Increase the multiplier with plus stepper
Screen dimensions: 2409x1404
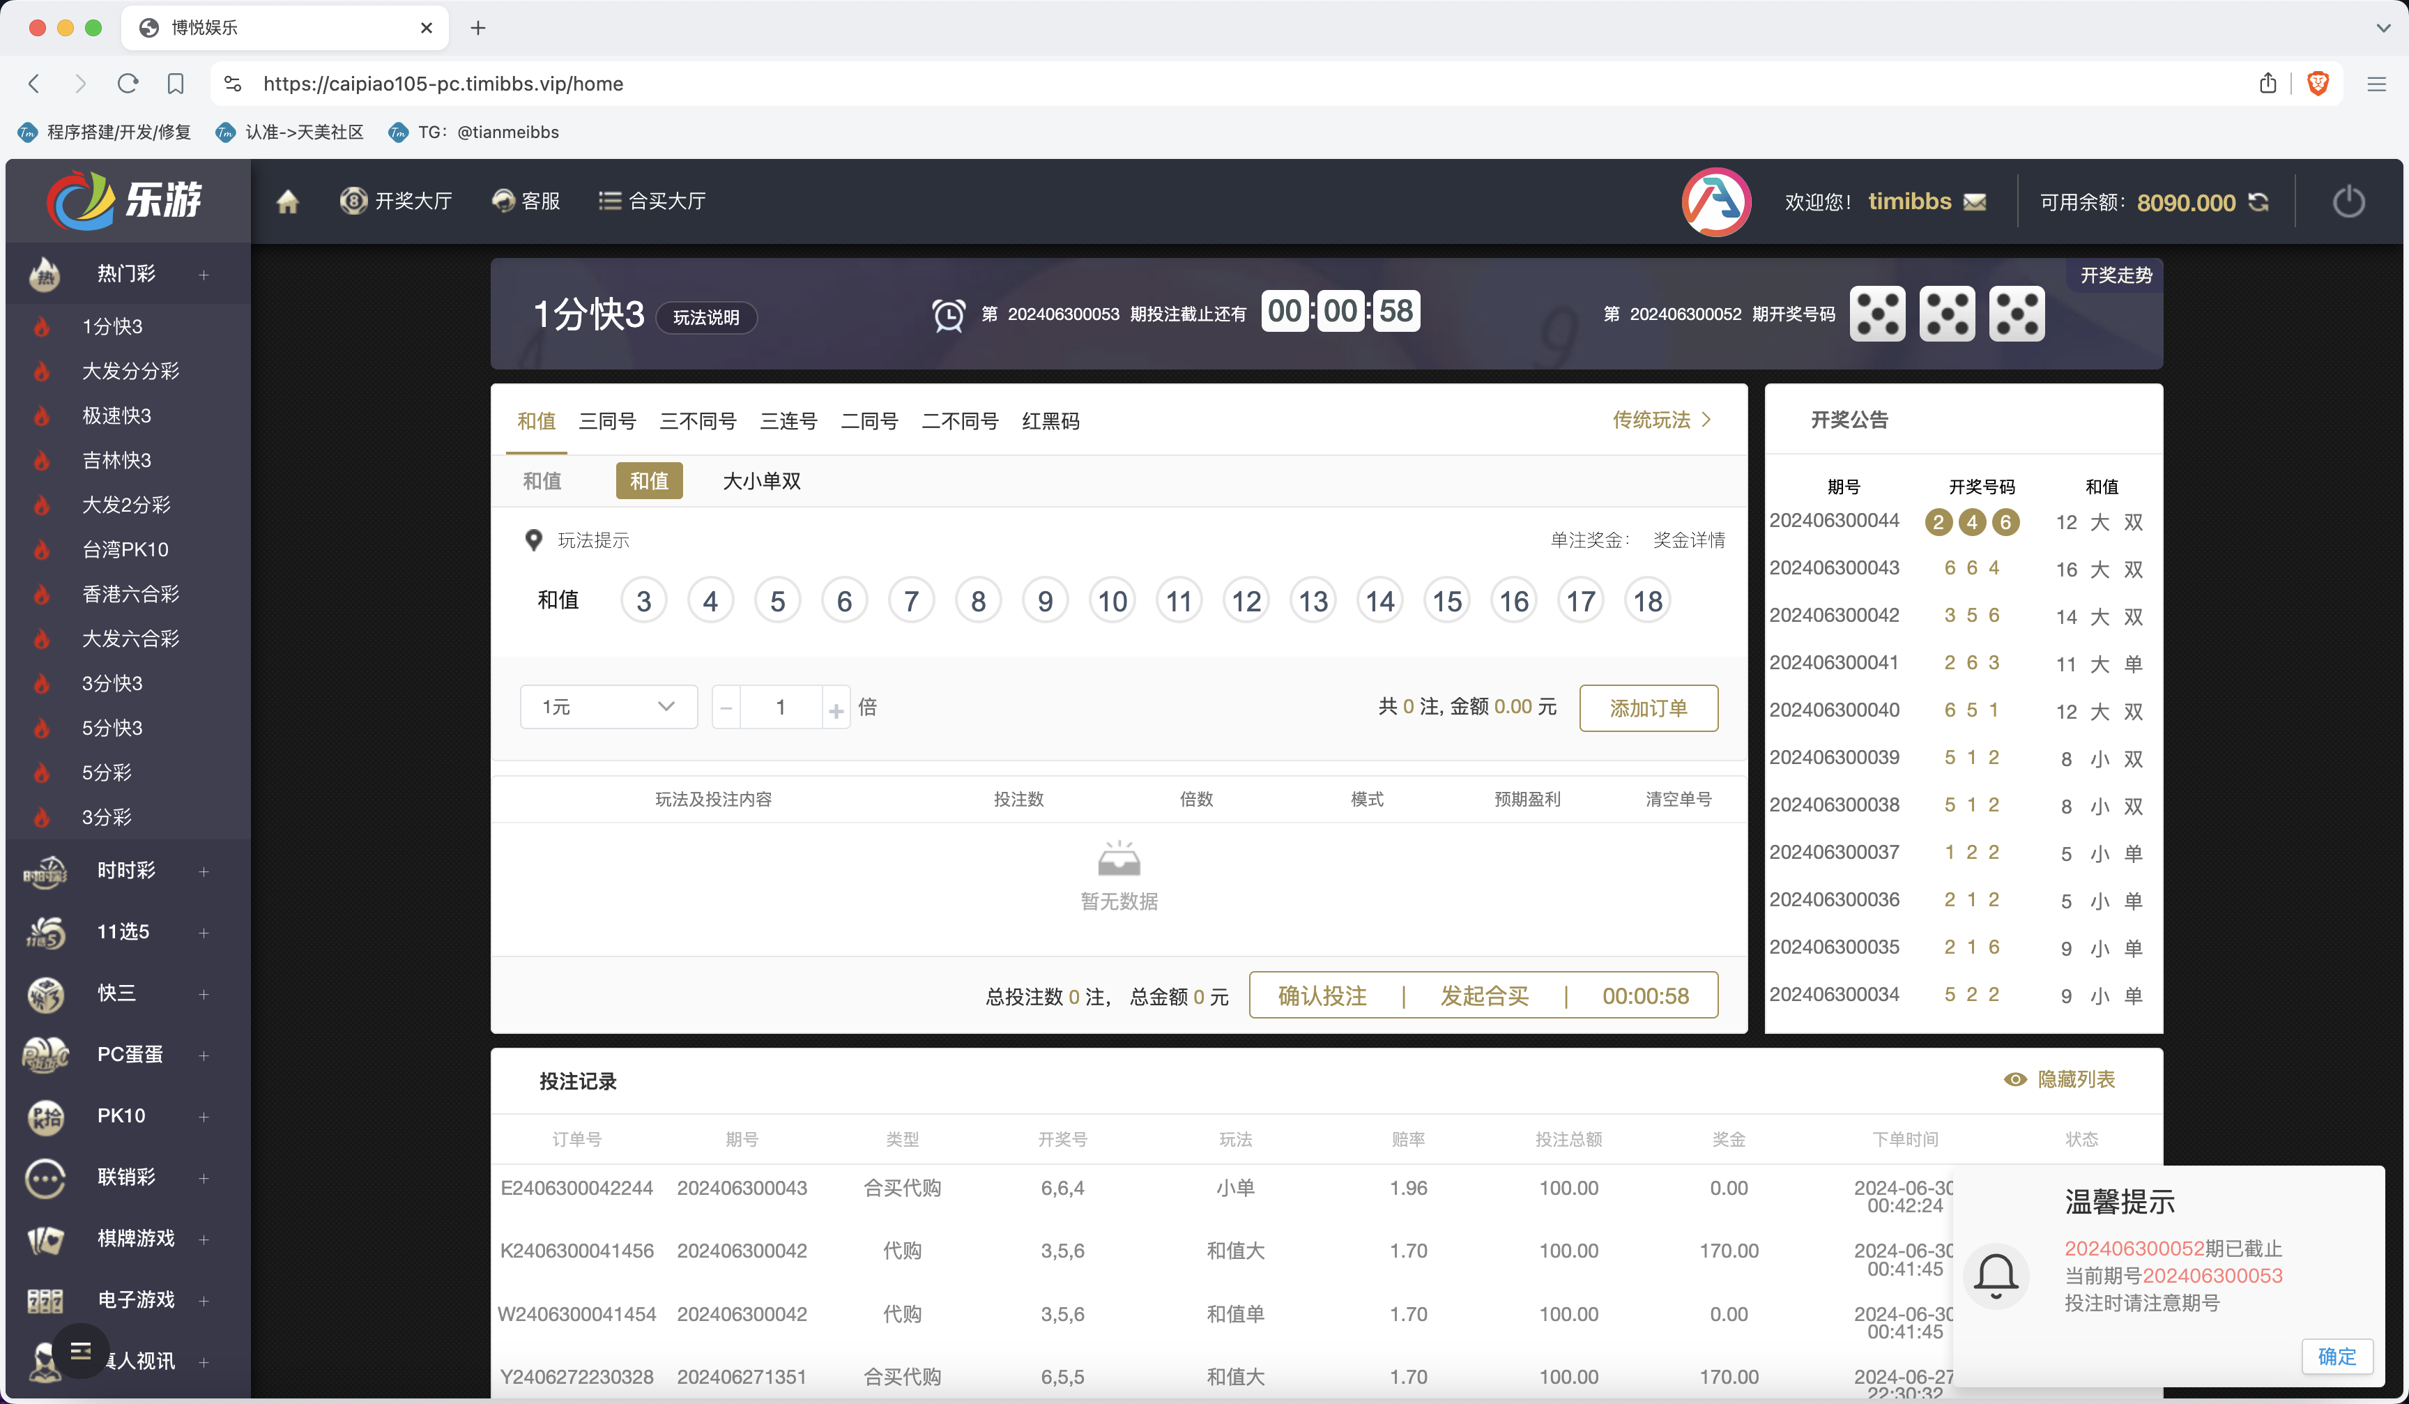(x=836, y=708)
